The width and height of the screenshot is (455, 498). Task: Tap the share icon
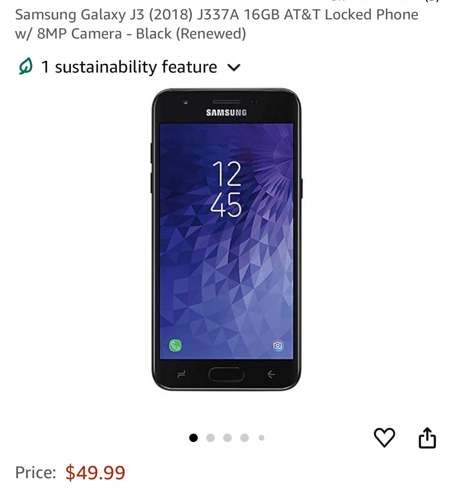[427, 438]
